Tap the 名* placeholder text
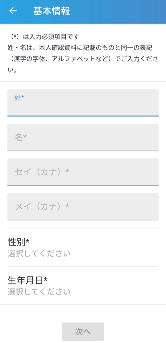The image size is (166, 343). click(x=21, y=137)
